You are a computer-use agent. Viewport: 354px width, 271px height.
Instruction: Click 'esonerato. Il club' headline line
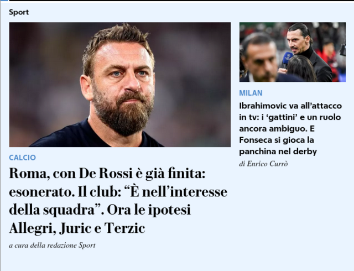118,192
